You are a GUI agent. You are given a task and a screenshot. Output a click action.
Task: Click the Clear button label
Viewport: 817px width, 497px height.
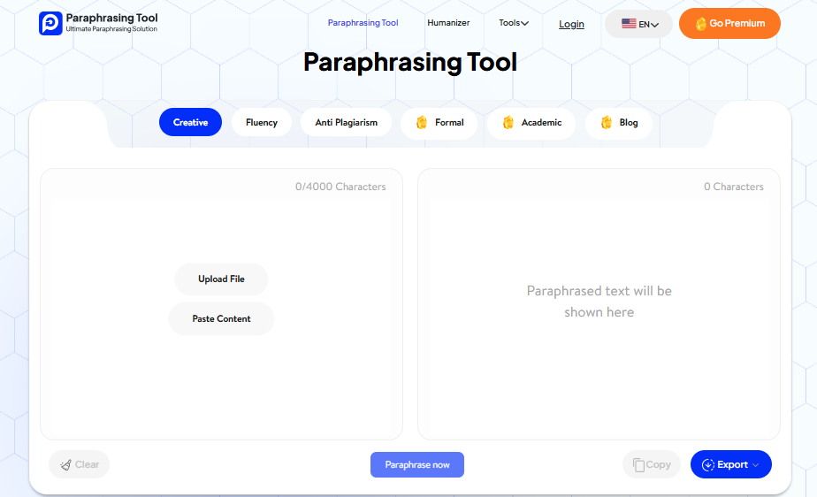(x=87, y=464)
